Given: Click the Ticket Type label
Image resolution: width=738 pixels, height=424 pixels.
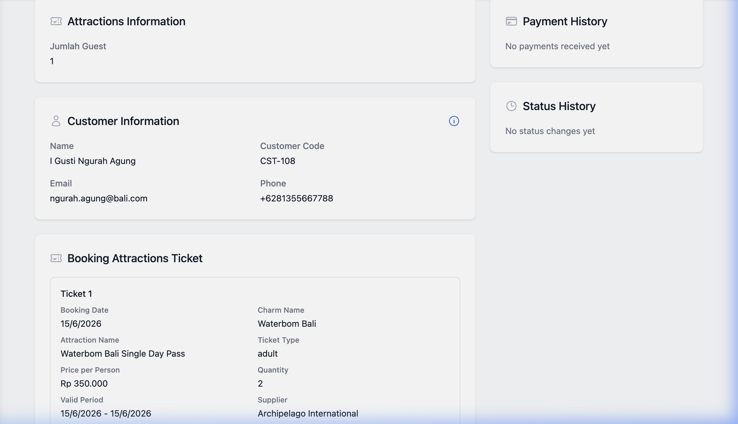Looking at the screenshot, I should [x=278, y=340].
